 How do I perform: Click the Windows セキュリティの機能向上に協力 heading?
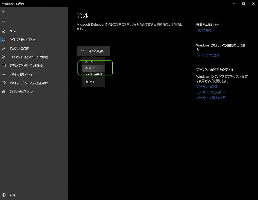coord(221,47)
